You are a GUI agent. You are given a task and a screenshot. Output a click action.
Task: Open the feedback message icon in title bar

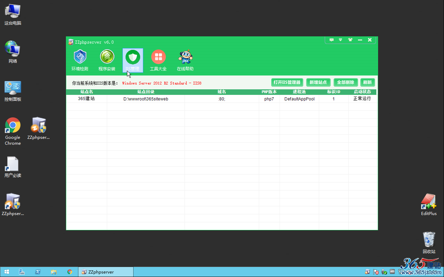[332, 40]
